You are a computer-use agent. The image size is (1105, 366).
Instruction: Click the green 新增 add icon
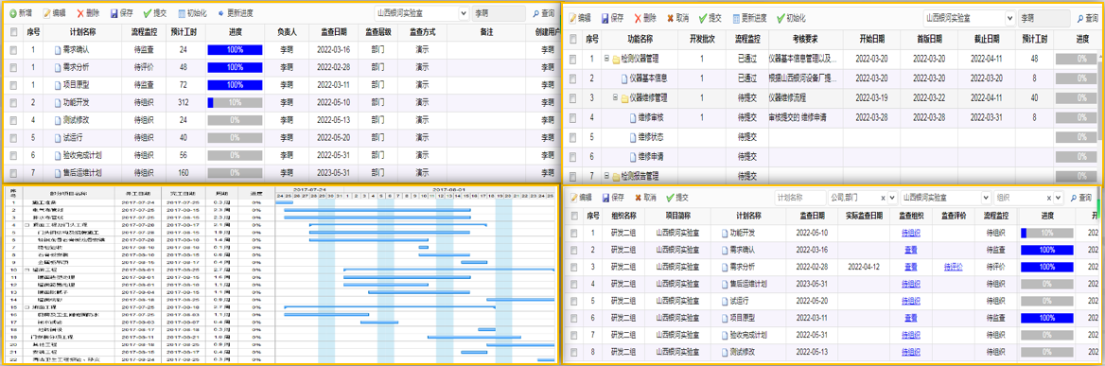(x=13, y=13)
